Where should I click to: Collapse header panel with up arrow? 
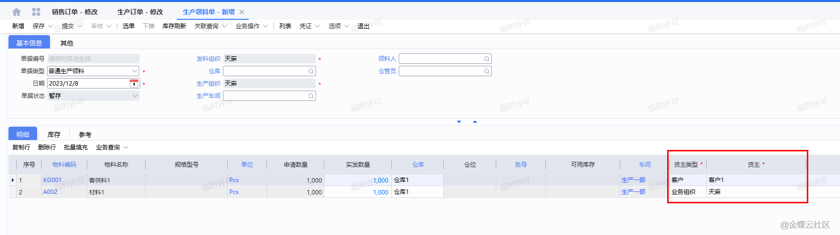click(x=475, y=122)
